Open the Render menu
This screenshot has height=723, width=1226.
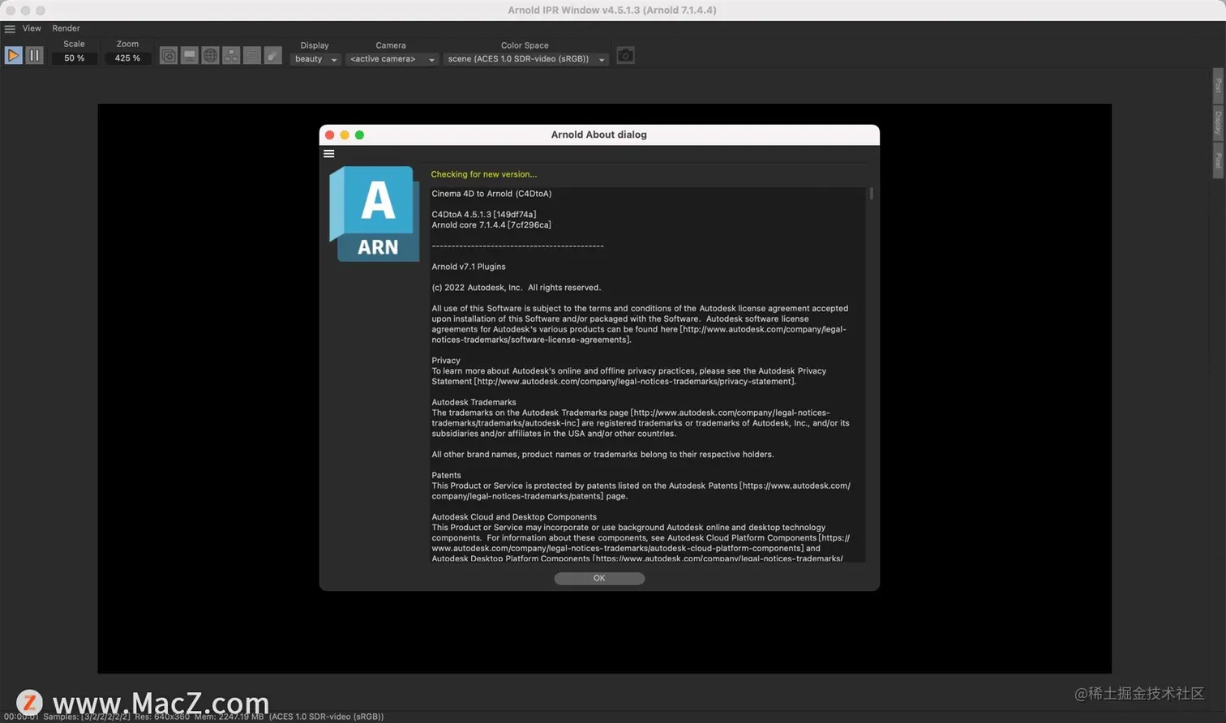coord(66,28)
